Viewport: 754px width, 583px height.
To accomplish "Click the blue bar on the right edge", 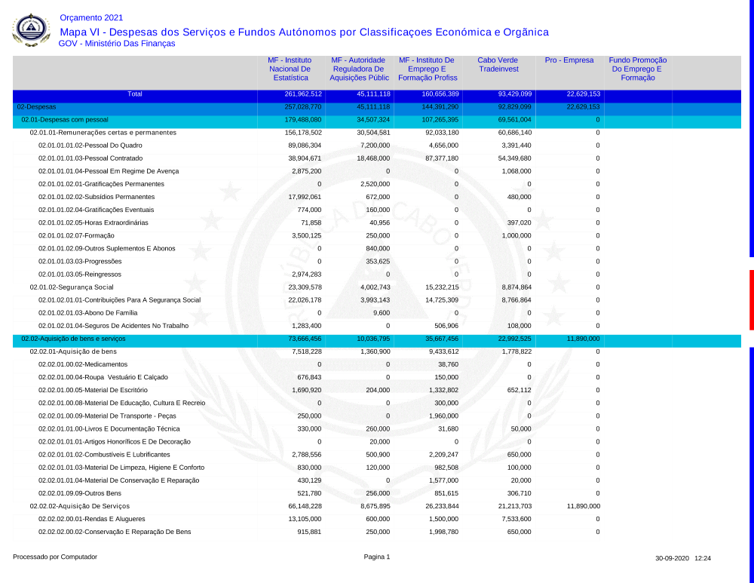I will [x=751, y=128].
